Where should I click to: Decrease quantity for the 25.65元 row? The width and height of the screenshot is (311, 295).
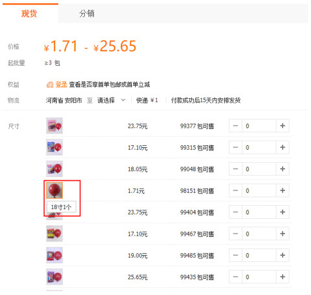pos(235,277)
